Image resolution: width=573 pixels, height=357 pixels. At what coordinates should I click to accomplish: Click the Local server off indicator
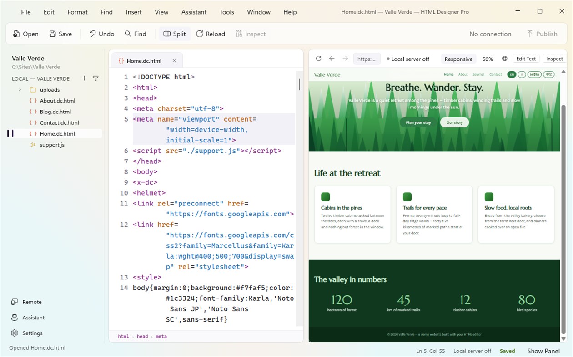click(408, 59)
